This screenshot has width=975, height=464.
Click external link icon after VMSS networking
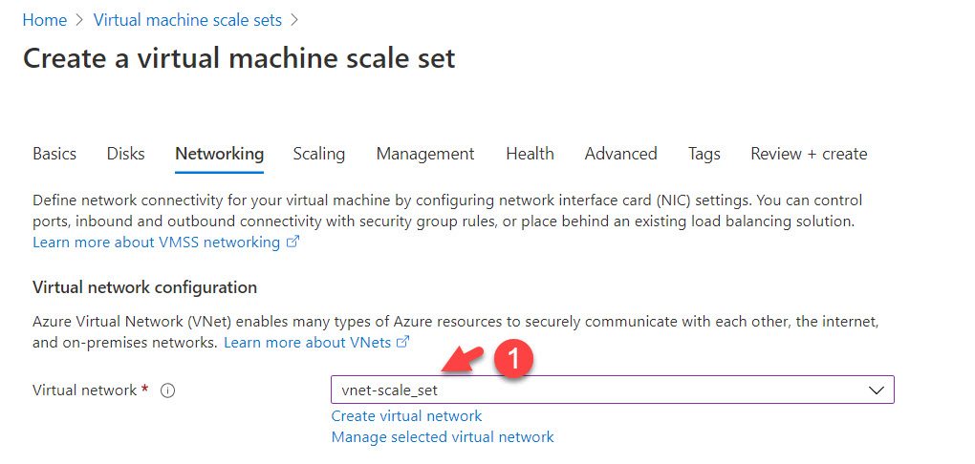[x=293, y=243]
